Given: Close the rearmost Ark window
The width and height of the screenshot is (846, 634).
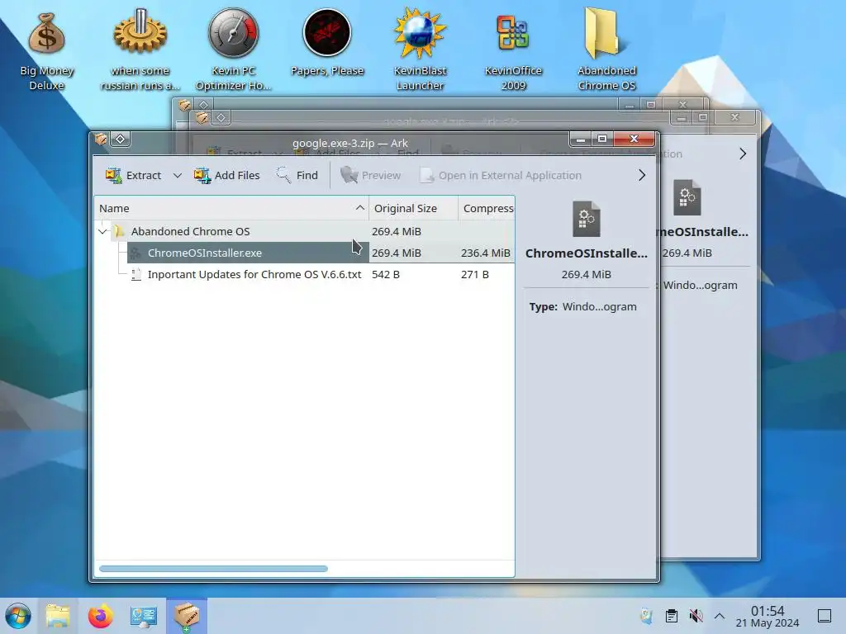Looking at the screenshot, I should pos(683,104).
